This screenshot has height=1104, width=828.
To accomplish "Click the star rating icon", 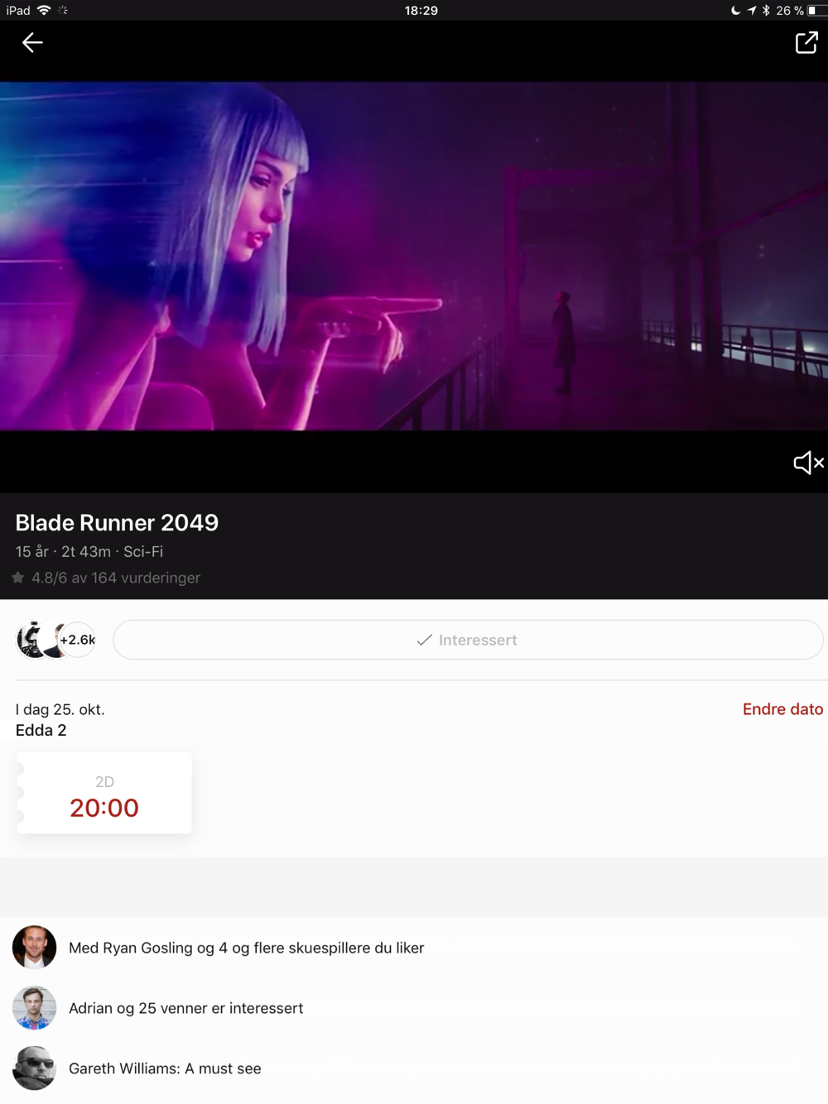I will (18, 578).
